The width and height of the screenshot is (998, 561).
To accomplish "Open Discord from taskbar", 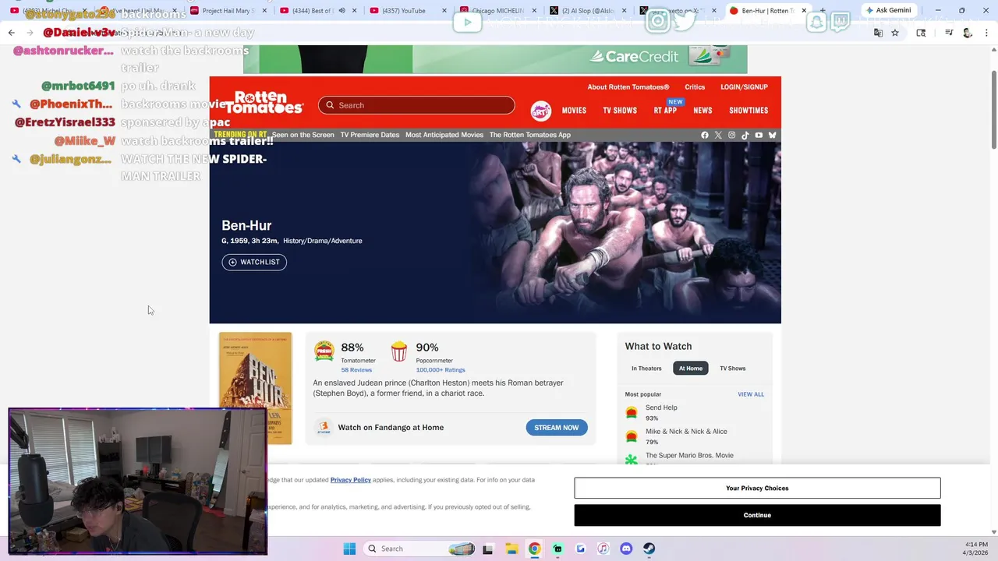I will pyautogui.click(x=626, y=549).
